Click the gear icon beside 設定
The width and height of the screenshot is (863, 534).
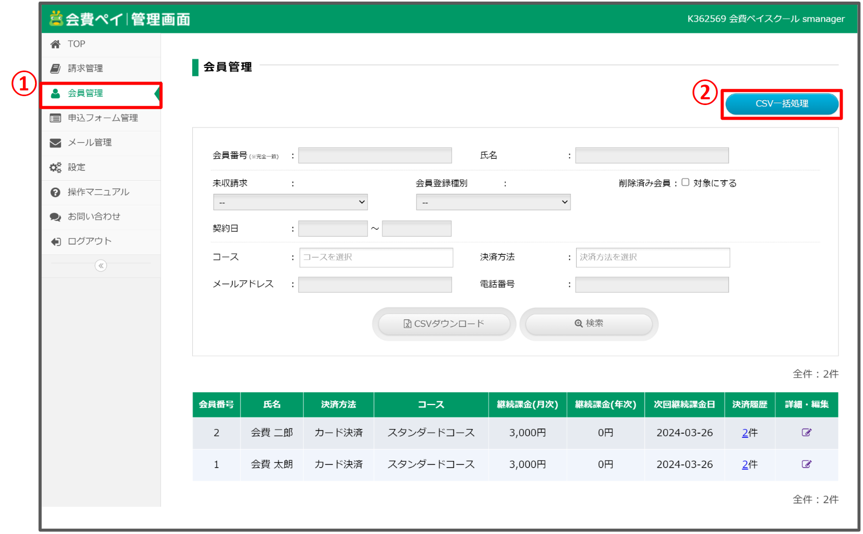tap(55, 167)
